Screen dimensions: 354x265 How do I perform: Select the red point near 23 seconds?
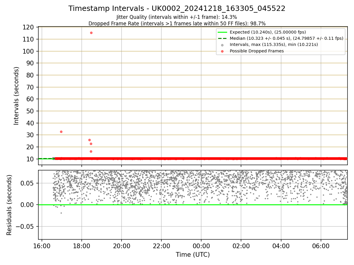click(x=91, y=144)
